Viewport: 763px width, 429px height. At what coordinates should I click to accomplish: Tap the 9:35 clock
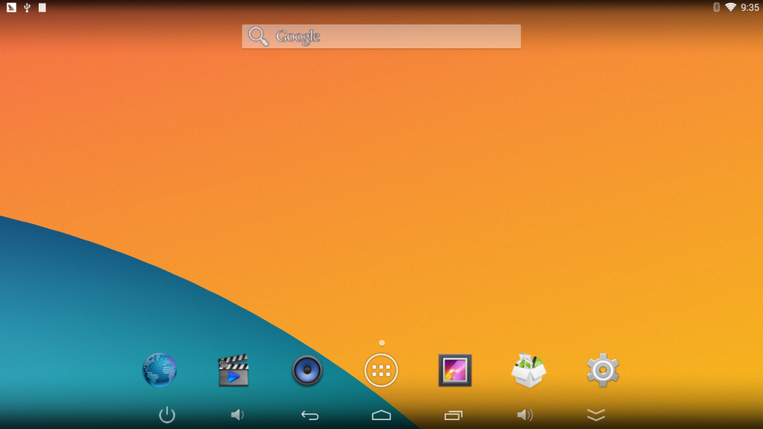[x=750, y=8]
